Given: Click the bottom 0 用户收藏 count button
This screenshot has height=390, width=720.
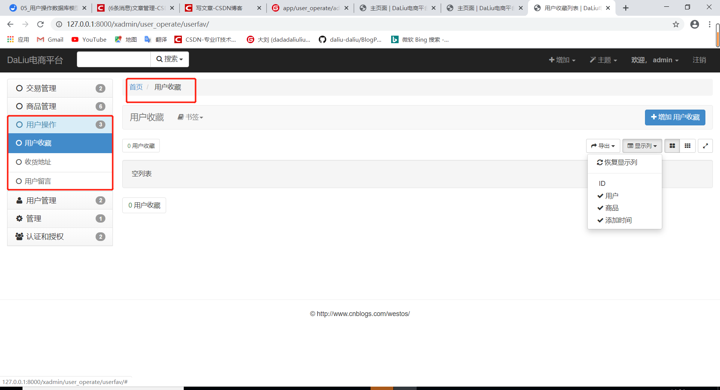Looking at the screenshot, I should click(x=144, y=205).
